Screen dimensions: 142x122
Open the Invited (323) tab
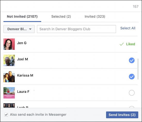coord(95,17)
